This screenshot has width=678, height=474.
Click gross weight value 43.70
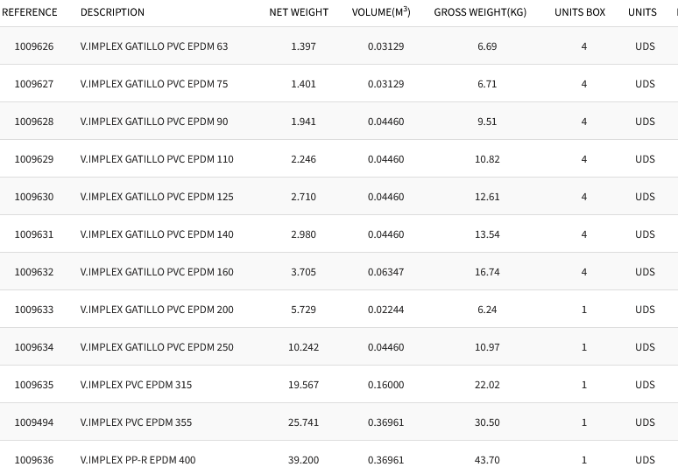[487, 460]
